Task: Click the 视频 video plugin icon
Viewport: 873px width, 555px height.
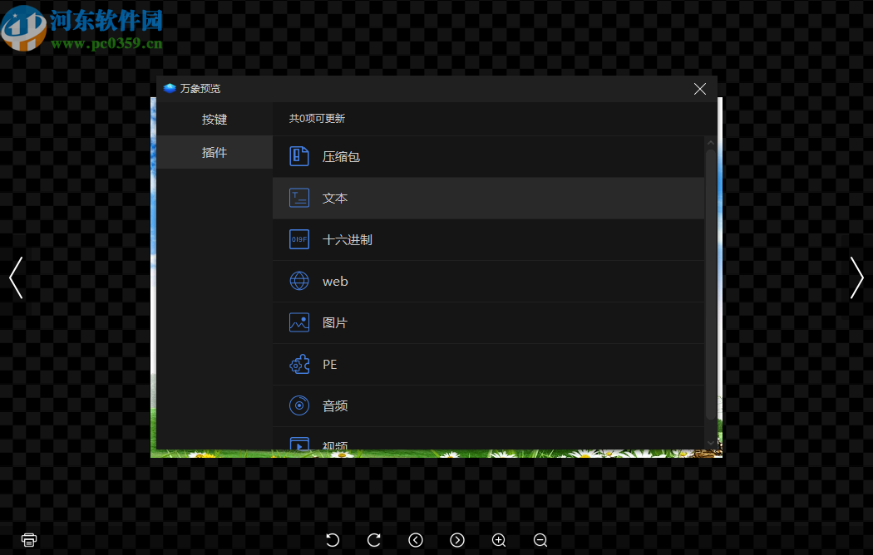Action: 299,444
